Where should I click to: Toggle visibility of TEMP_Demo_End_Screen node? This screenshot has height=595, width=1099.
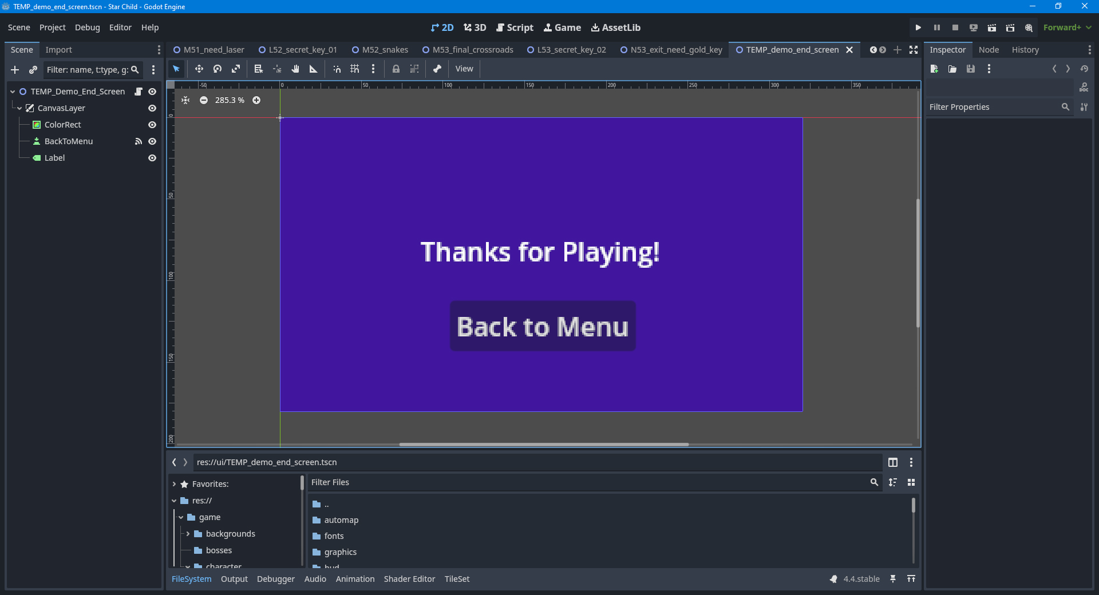click(152, 92)
